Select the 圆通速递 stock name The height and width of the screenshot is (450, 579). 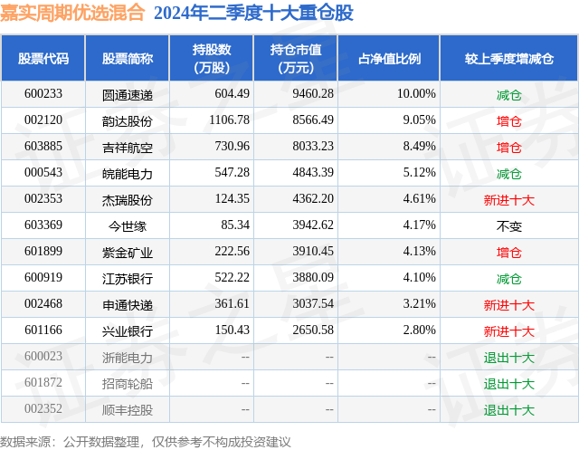[x=128, y=95]
